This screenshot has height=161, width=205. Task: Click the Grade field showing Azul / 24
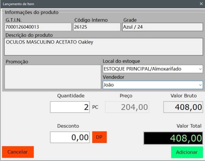[x=162, y=27]
